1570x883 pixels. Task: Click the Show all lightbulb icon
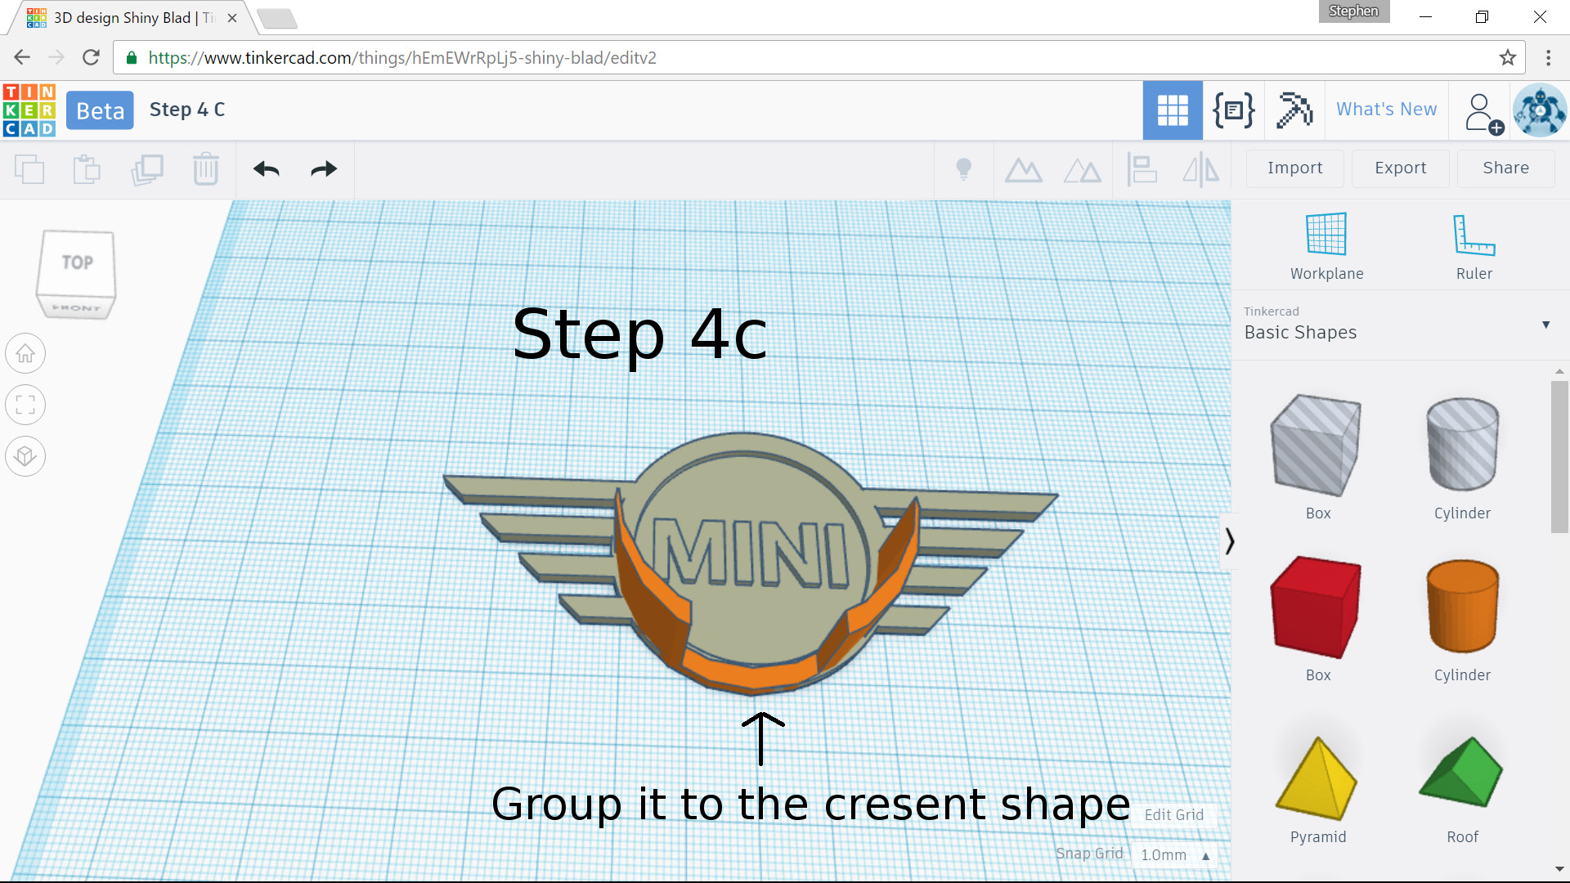tap(964, 169)
